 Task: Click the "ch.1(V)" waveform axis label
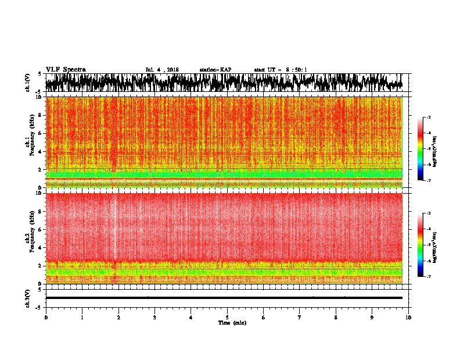(28, 83)
